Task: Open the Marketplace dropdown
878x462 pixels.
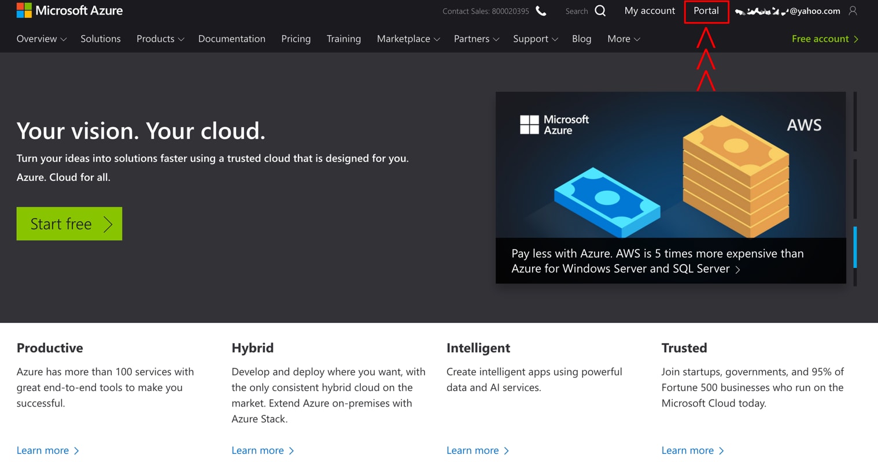Action: click(x=408, y=39)
